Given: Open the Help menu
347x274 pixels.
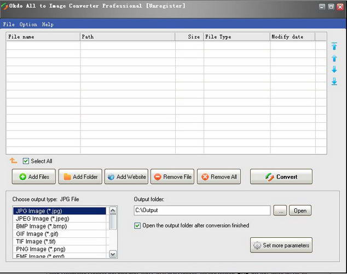Looking at the screenshot, I should pos(48,24).
